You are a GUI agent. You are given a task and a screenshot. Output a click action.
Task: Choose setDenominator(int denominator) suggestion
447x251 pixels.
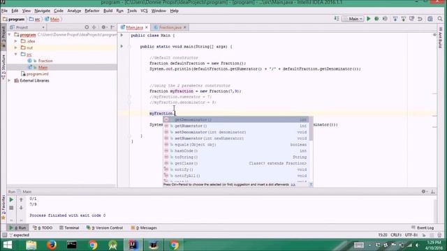pos(235,132)
